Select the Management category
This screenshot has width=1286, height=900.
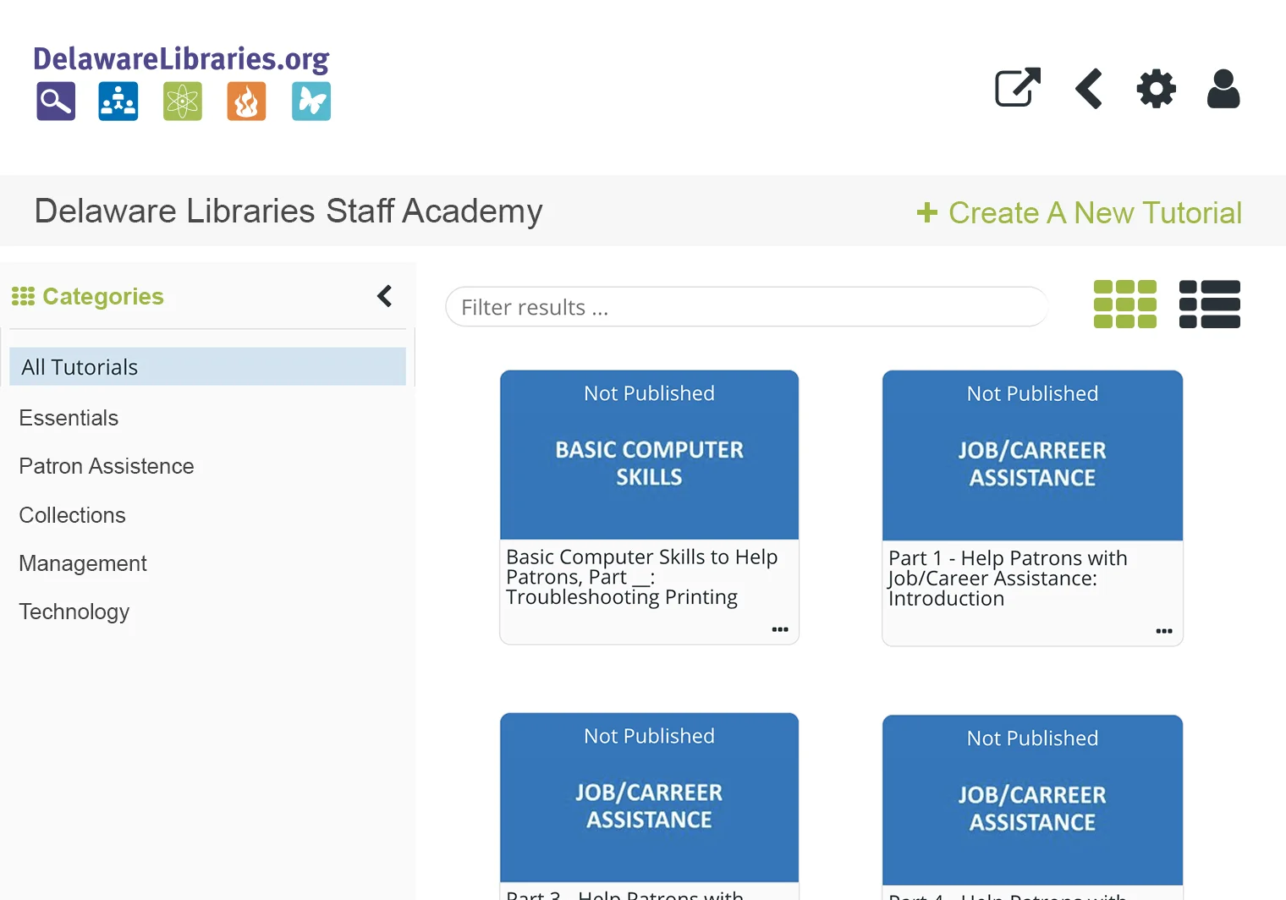[83, 563]
